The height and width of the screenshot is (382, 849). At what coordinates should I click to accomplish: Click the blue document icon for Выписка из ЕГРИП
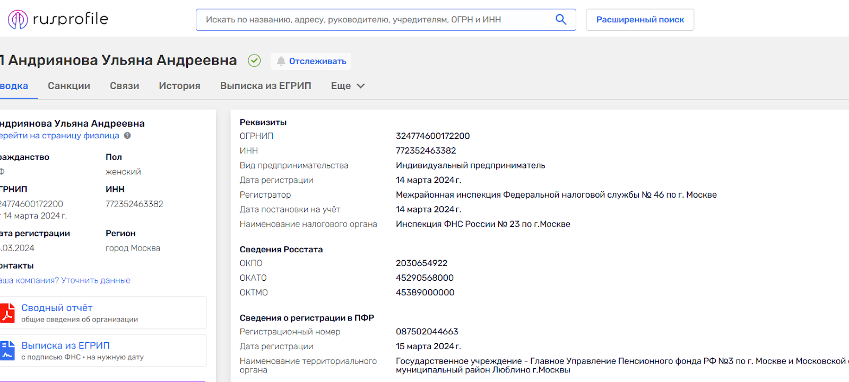click(7, 350)
